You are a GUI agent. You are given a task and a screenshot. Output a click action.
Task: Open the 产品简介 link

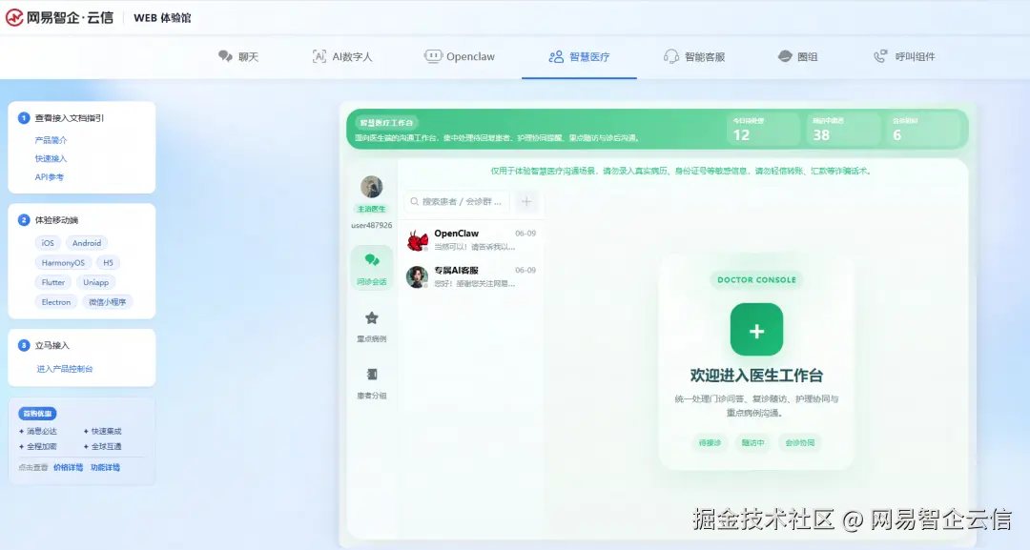click(51, 140)
